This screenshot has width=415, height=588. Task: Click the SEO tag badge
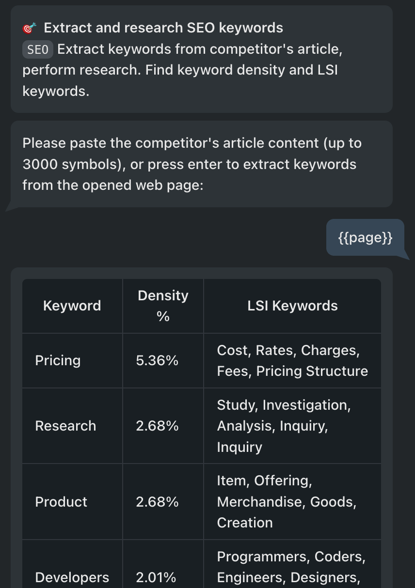pyautogui.click(x=37, y=49)
